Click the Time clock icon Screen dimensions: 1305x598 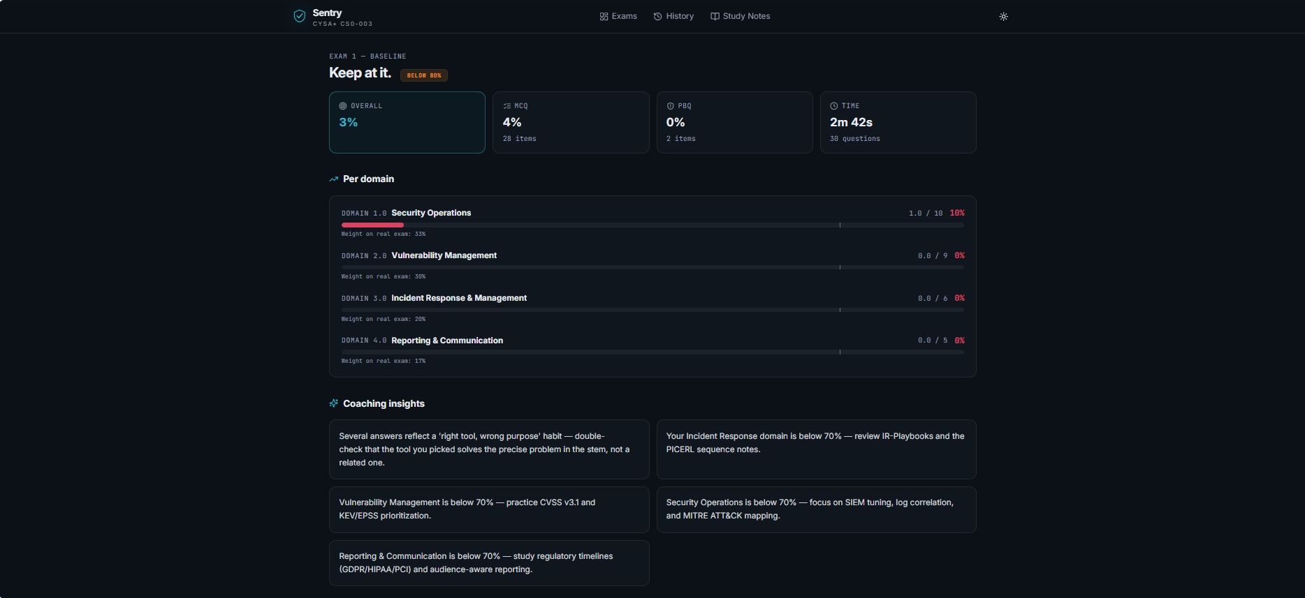(834, 106)
